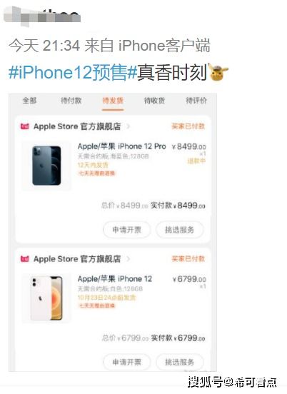Click the Tmall icon of second store

(x=24, y=259)
